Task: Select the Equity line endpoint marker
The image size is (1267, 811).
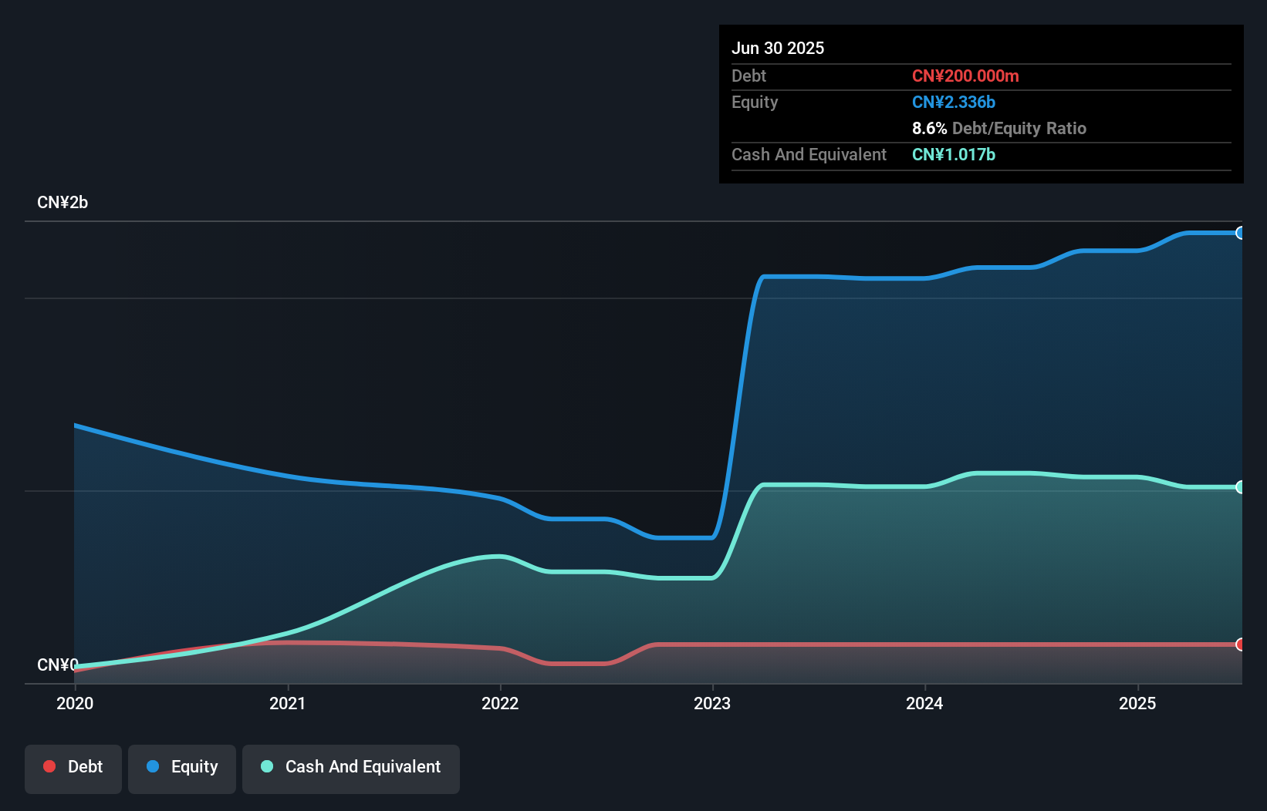Action: (1240, 232)
